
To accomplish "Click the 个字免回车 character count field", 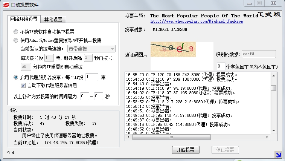I will point(221,66).
